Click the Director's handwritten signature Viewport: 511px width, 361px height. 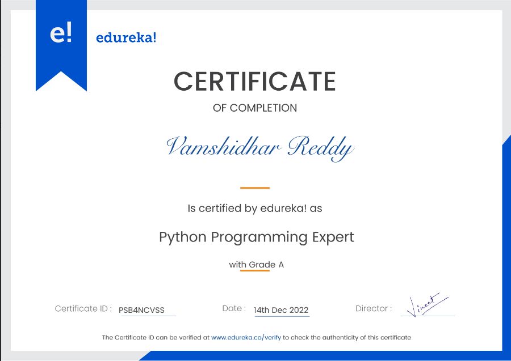pyautogui.click(x=427, y=305)
